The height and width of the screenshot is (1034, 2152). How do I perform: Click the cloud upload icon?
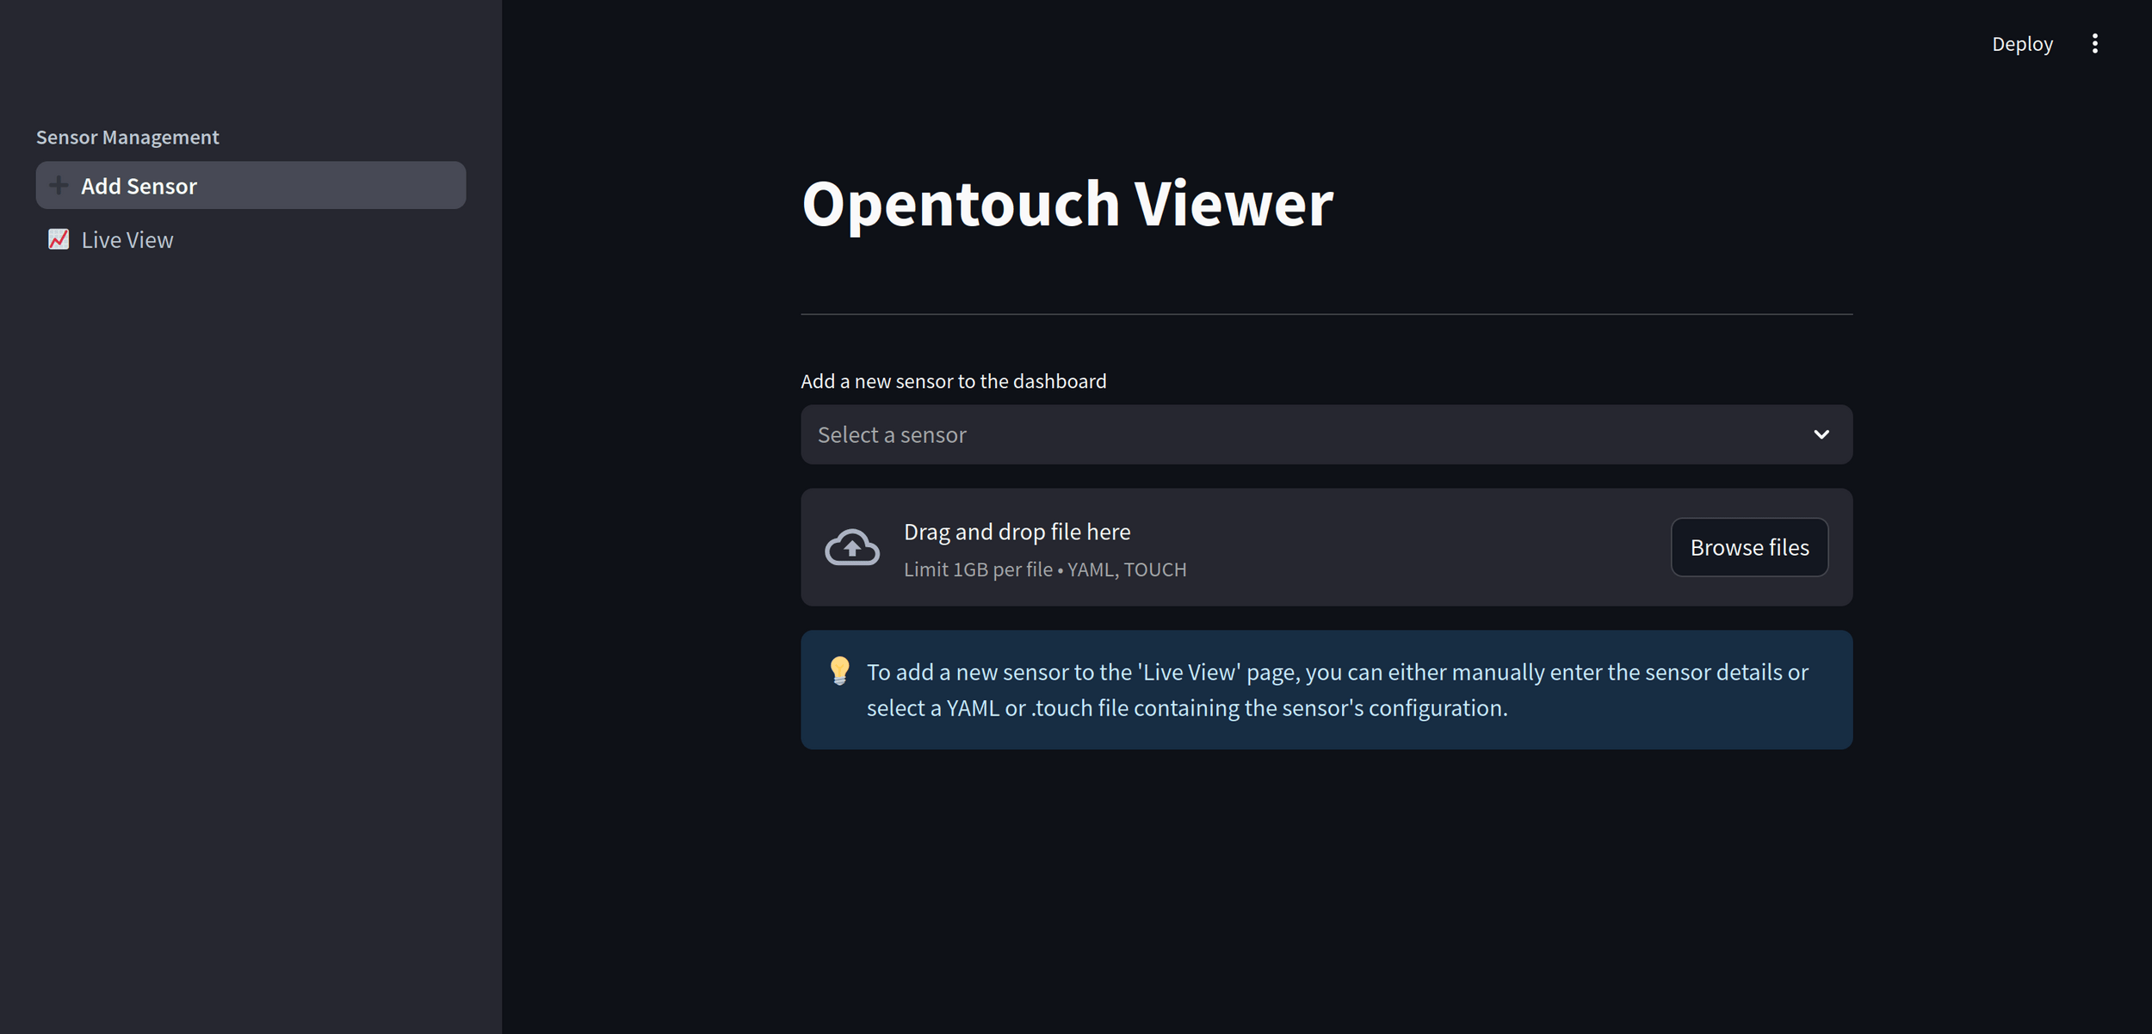[851, 547]
